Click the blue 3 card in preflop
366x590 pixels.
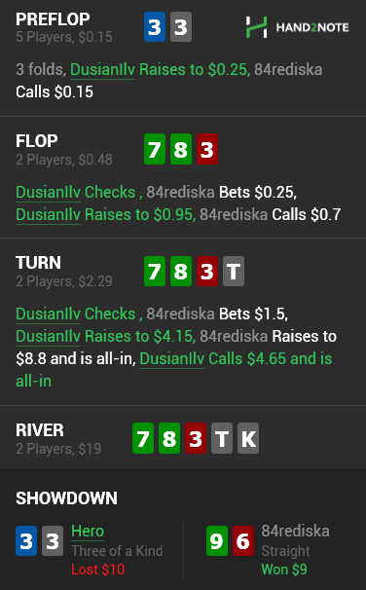coord(155,26)
